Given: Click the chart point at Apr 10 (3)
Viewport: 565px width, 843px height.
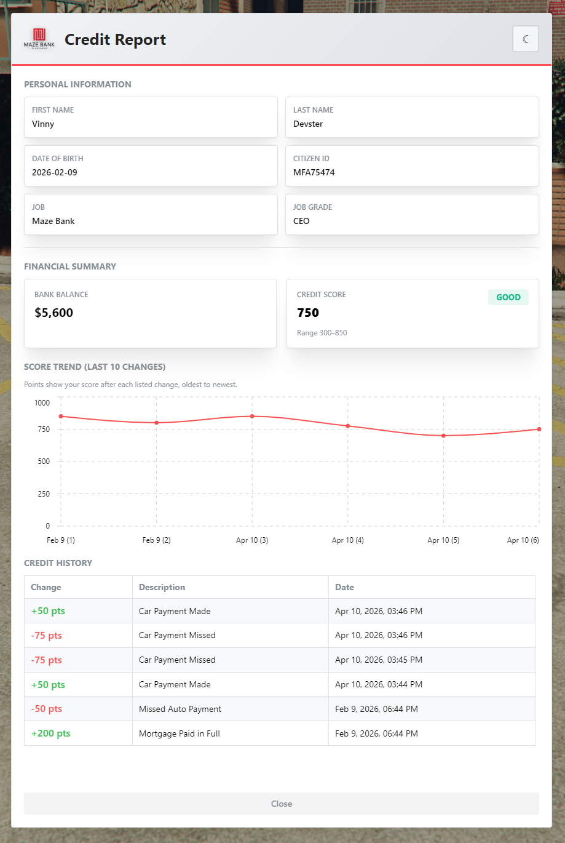Looking at the screenshot, I should tap(252, 417).
